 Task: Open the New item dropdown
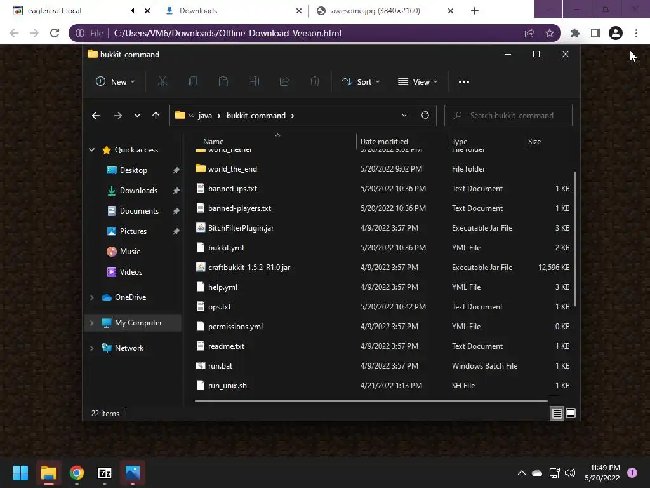pyautogui.click(x=116, y=82)
